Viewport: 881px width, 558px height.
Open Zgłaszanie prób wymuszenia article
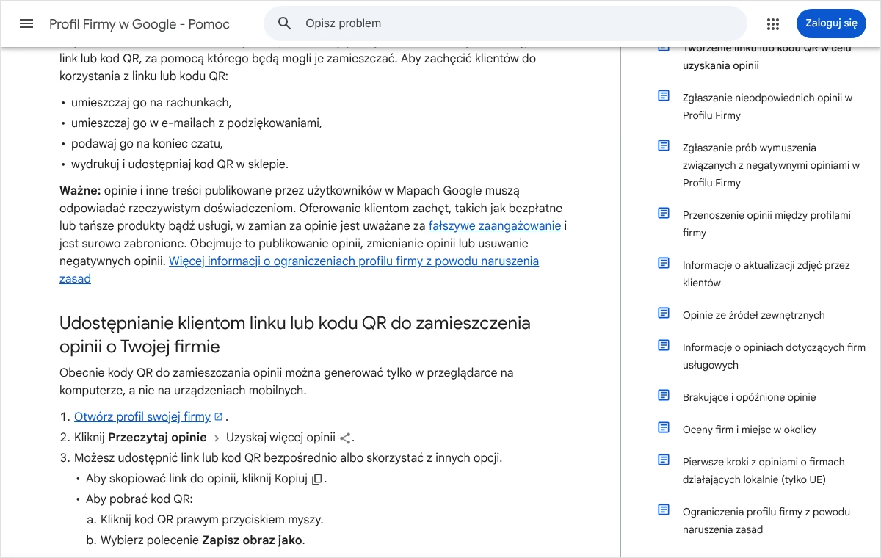[x=771, y=165]
